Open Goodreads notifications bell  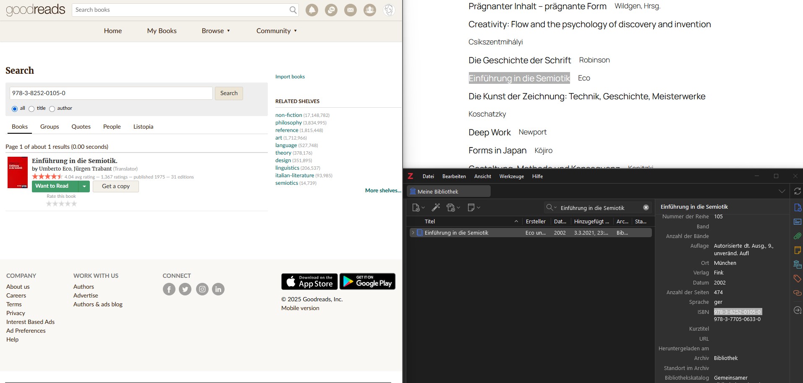coord(312,10)
